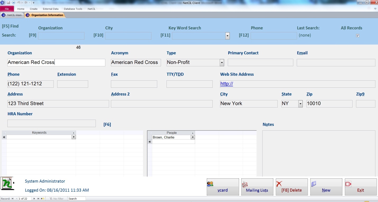Click the NetCIL app icon in title bar
The width and height of the screenshot is (378, 202).
coord(2,3)
